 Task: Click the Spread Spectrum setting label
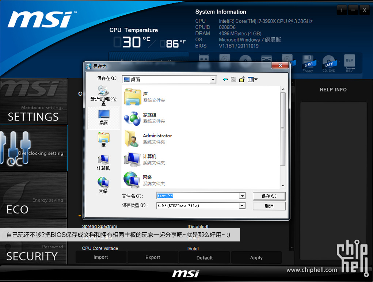100,226
